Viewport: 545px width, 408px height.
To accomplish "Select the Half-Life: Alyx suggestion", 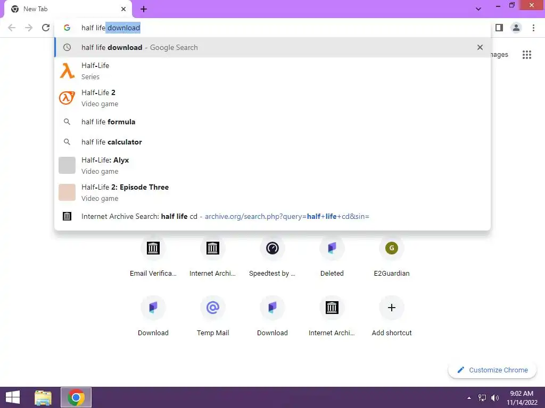I will click(272, 165).
